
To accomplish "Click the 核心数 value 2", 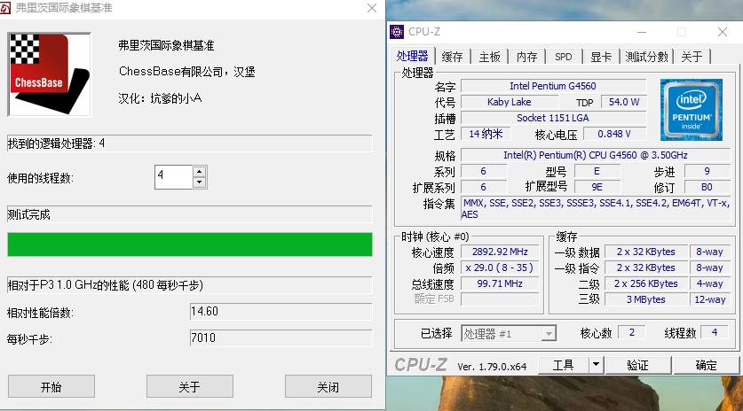I will (x=632, y=332).
